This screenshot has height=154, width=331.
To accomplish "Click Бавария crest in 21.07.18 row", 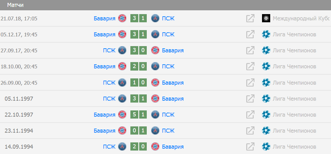I will pos(122,19).
